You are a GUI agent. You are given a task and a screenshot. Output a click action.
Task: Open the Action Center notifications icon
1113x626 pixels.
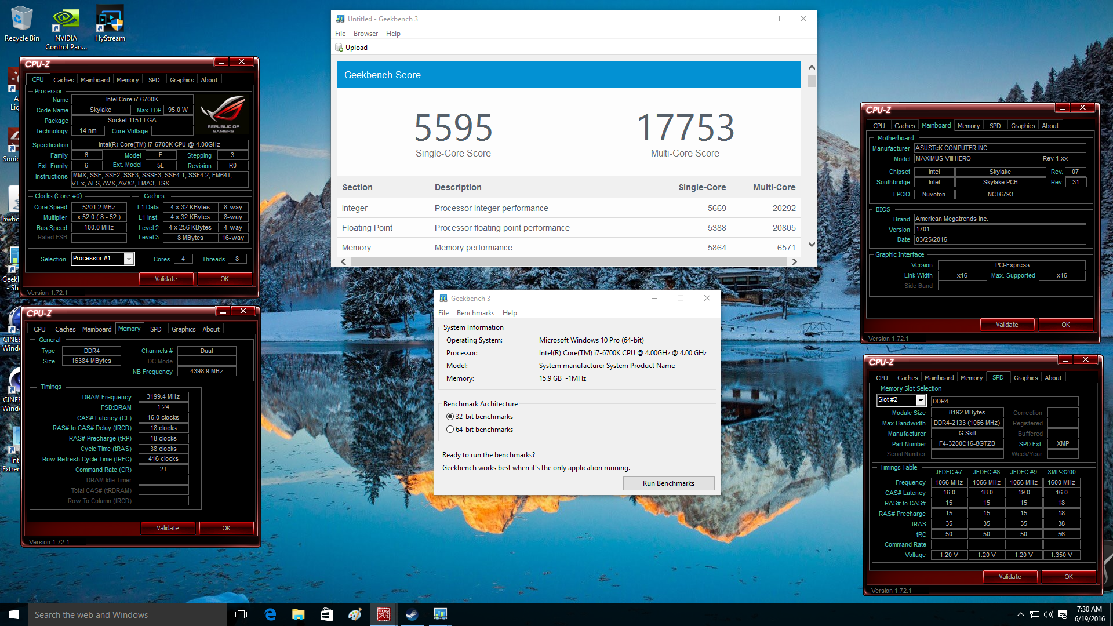[1063, 614]
